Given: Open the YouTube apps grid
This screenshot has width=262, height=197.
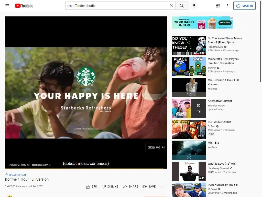Looking at the screenshot, I should coord(218,6).
